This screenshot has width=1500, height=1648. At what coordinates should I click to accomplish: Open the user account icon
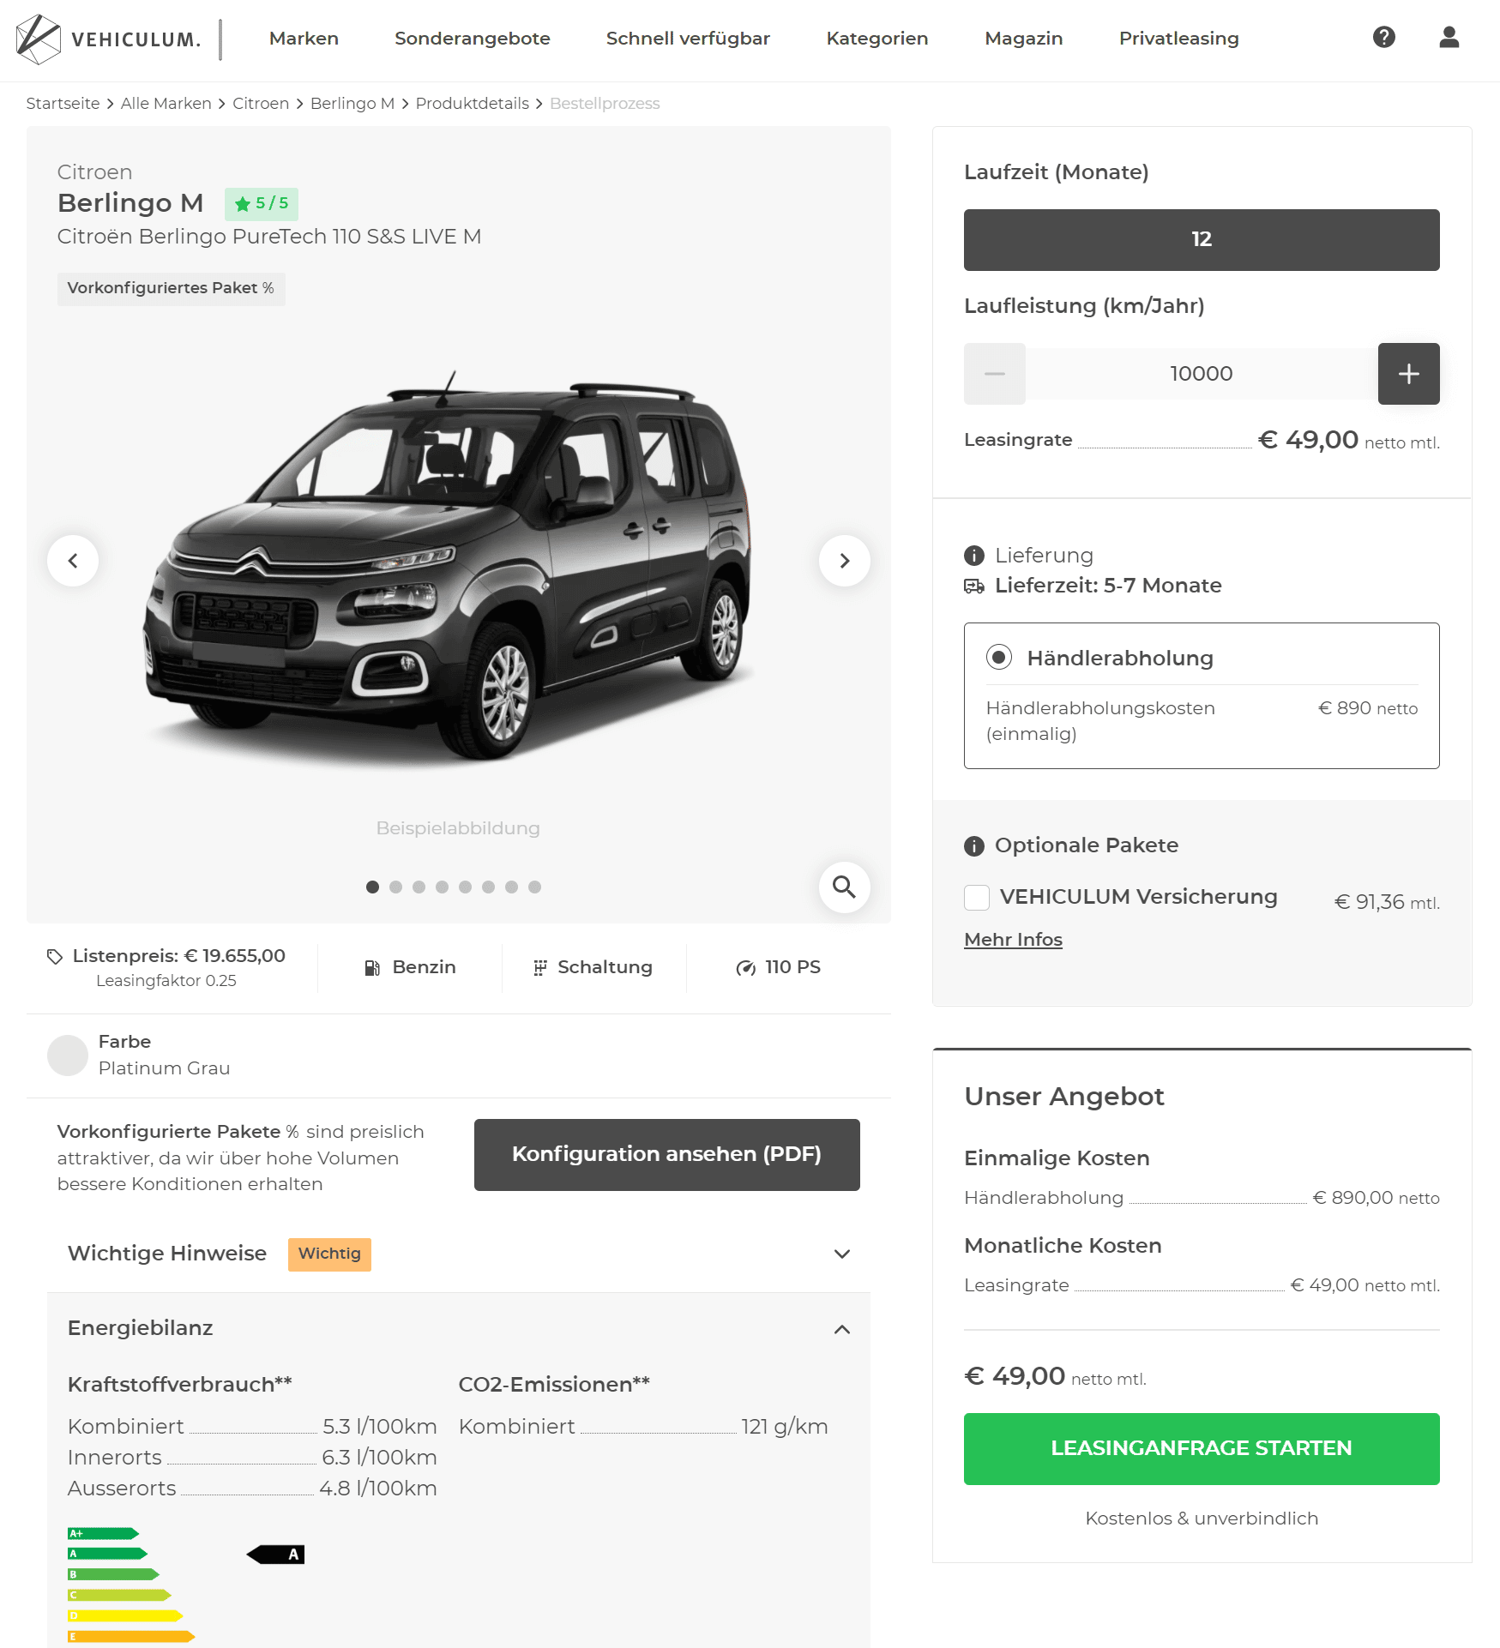[x=1449, y=37]
